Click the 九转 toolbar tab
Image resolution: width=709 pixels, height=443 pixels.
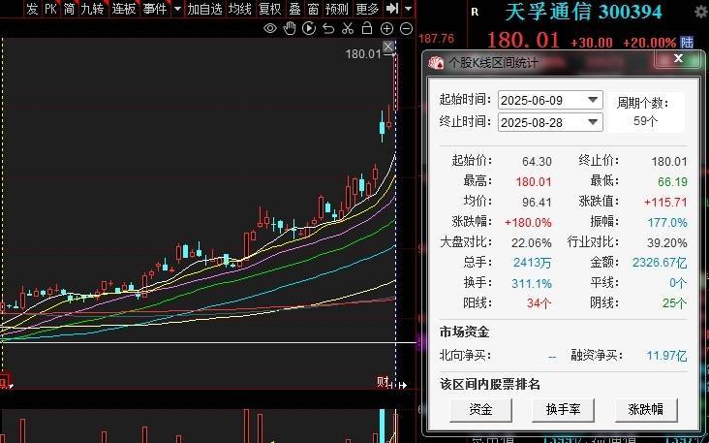click(91, 9)
